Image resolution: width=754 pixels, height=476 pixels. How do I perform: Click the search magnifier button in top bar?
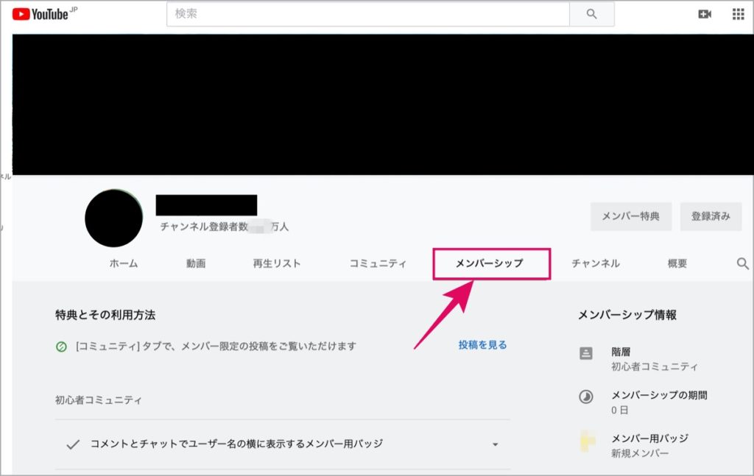pyautogui.click(x=591, y=14)
